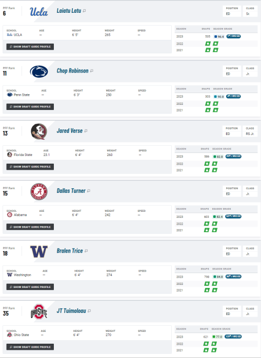Click Dallas Turner's name link
The image size is (261, 358).
(71, 191)
